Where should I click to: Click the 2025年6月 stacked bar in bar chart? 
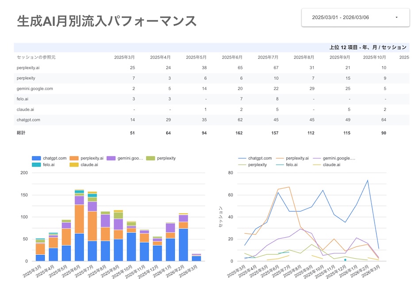pyautogui.click(x=79, y=225)
